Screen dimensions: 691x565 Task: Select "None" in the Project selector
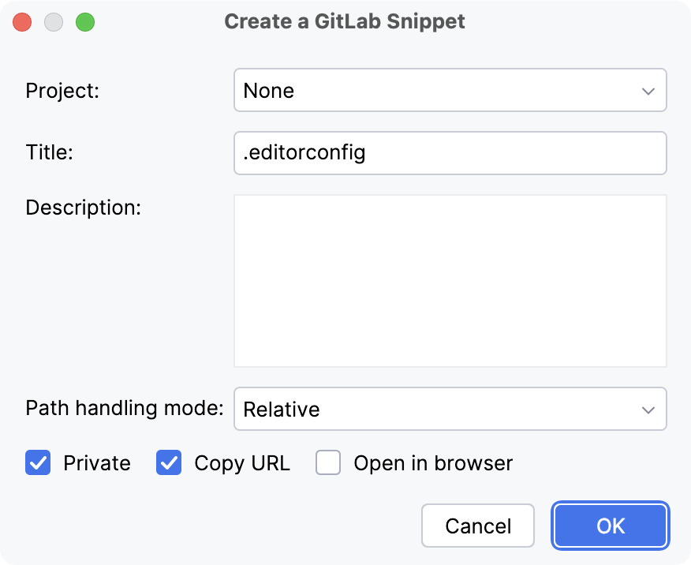[x=450, y=90]
